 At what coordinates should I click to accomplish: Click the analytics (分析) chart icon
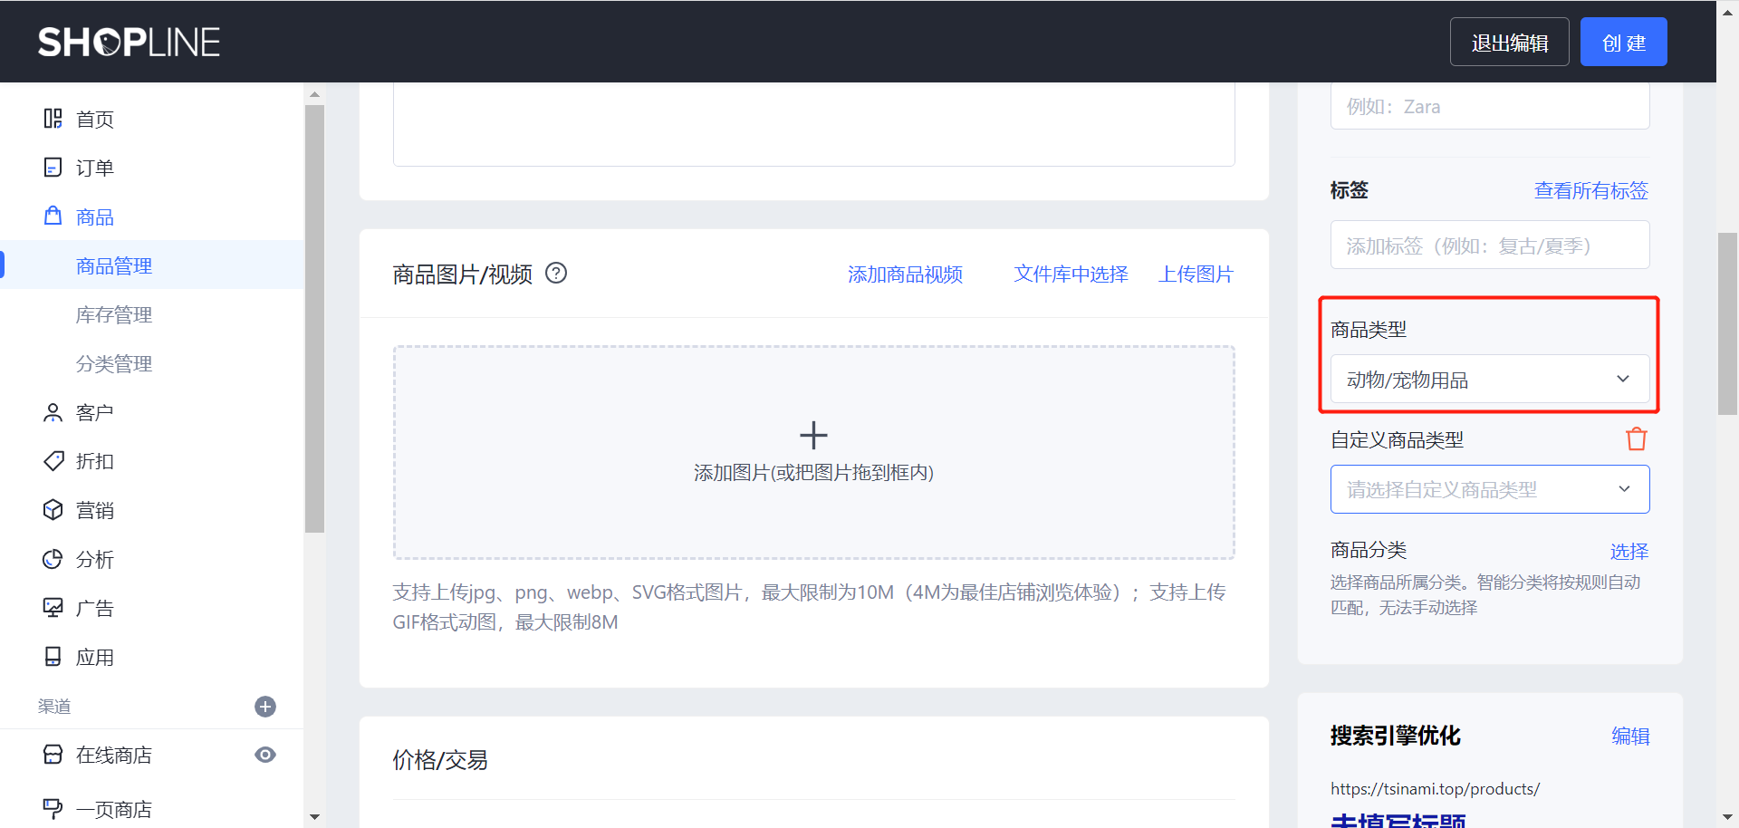tap(53, 559)
